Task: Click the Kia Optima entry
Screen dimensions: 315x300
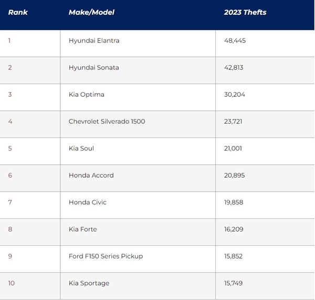Action: click(87, 95)
